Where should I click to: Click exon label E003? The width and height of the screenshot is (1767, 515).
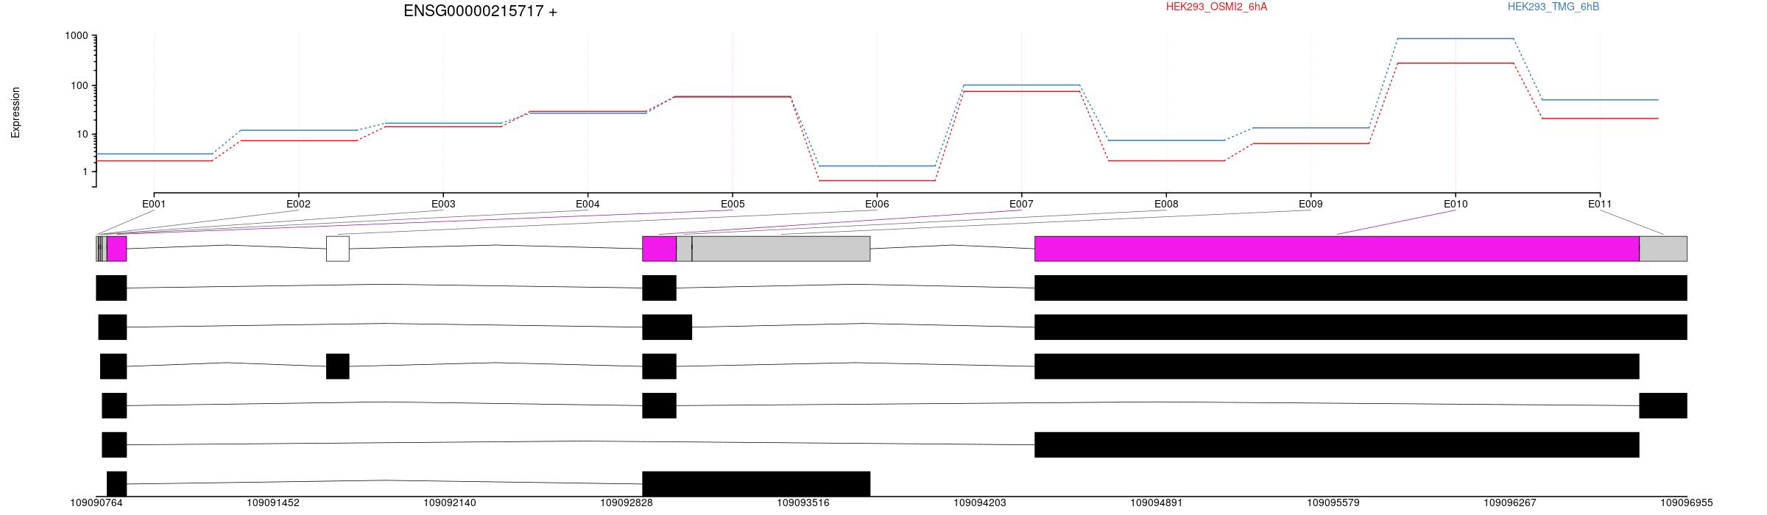tap(442, 204)
